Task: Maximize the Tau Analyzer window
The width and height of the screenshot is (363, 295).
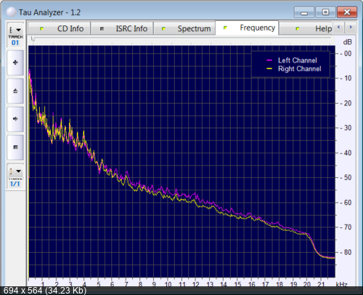Action: 325,12
